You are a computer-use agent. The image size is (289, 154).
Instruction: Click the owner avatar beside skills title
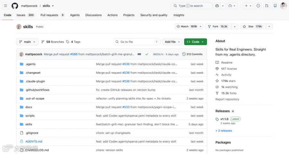[19, 27]
